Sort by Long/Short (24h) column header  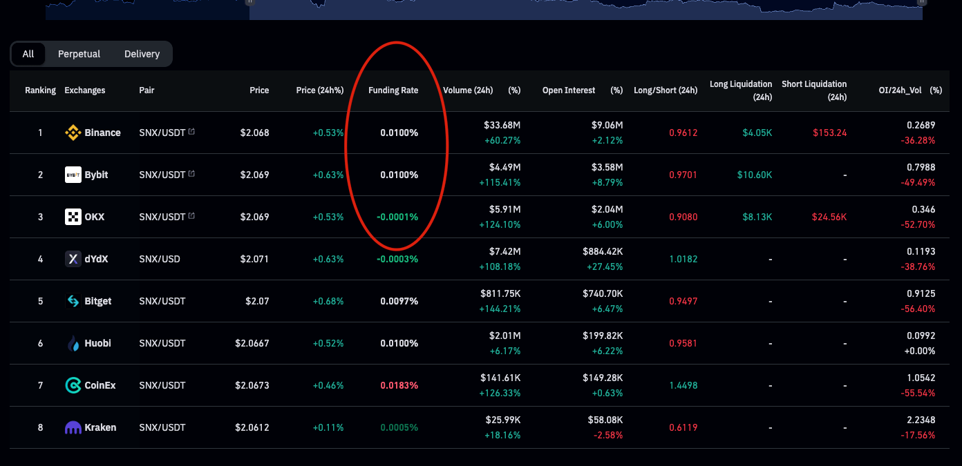(x=666, y=90)
